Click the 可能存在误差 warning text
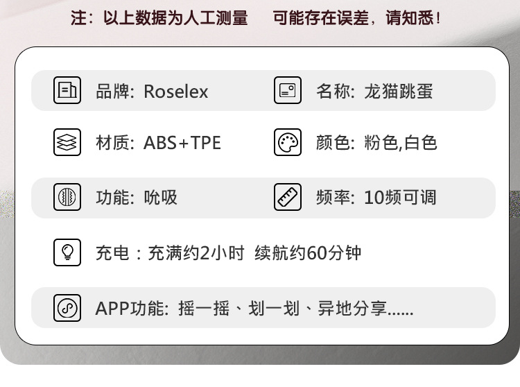Screen dimensions: 520x387 tap(318, 18)
